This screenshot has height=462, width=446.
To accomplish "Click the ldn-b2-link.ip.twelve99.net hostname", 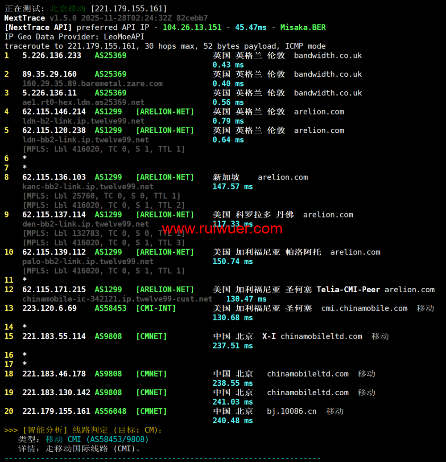I will tap(83, 121).
